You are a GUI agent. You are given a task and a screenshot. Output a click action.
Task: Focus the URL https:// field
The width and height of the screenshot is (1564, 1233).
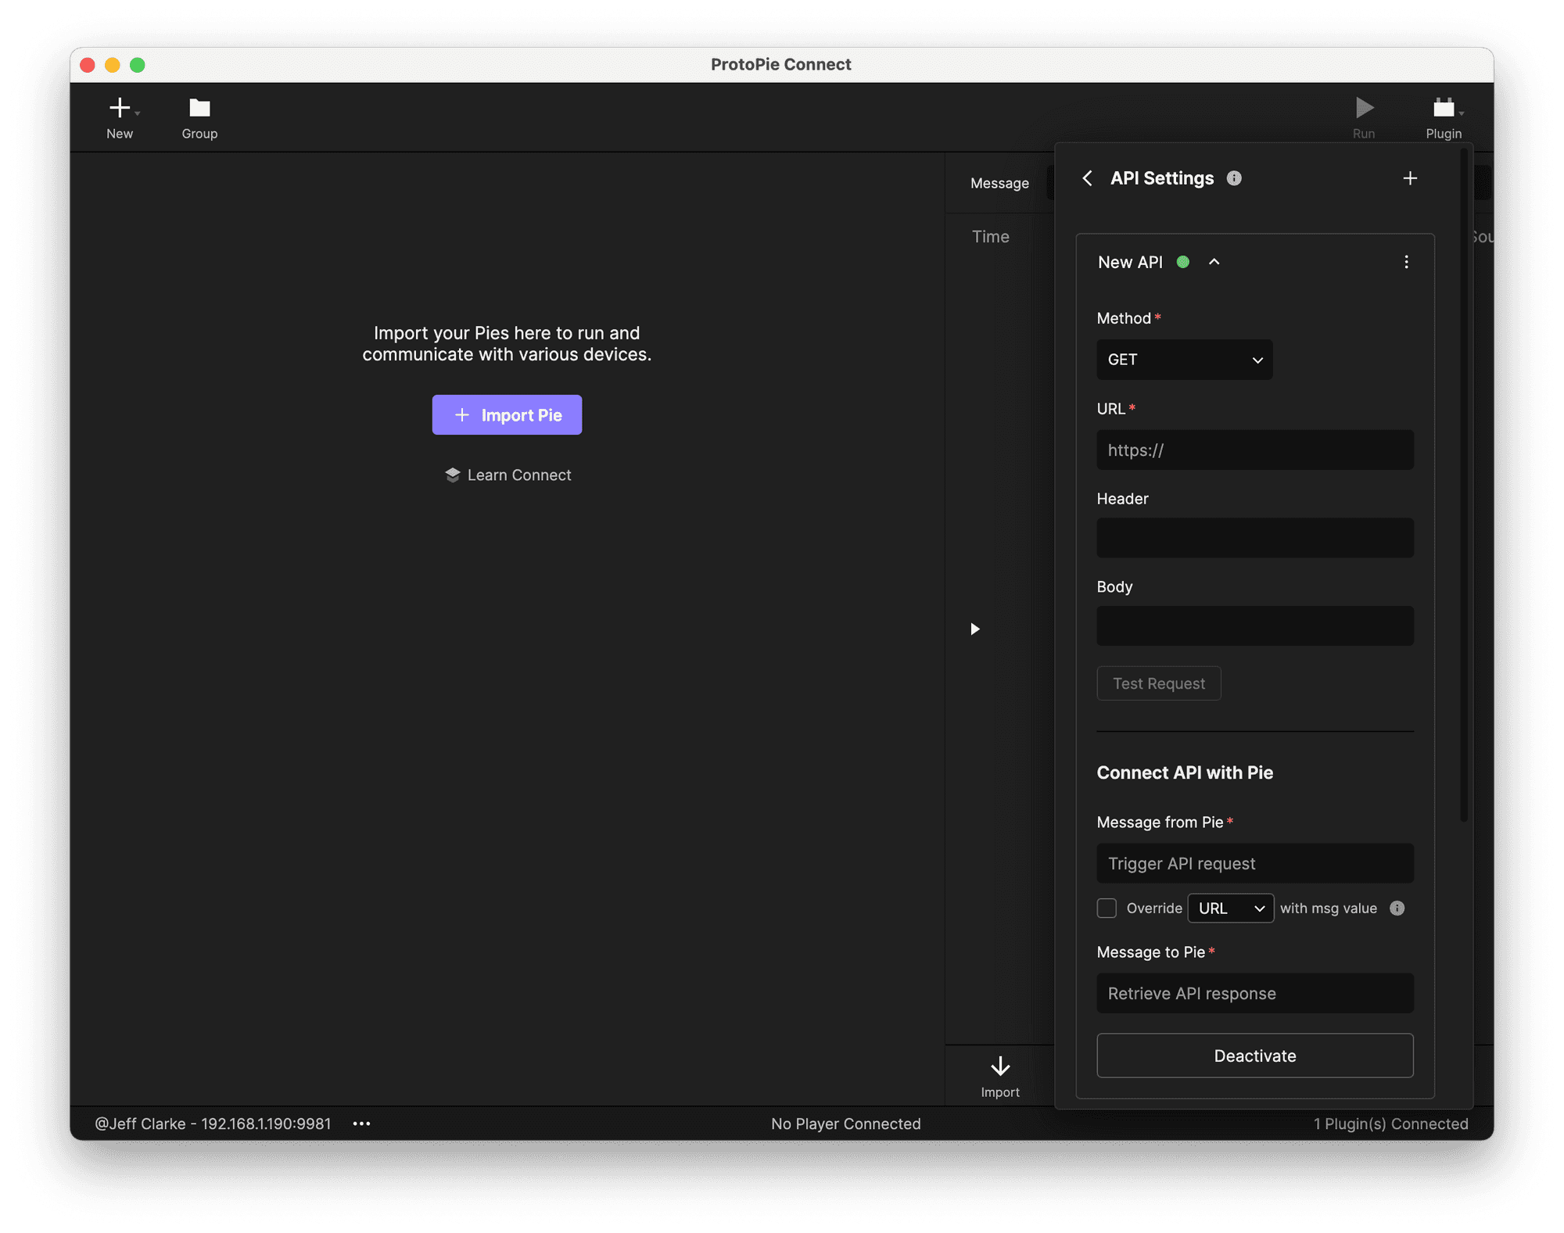click(x=1254, y=450)
